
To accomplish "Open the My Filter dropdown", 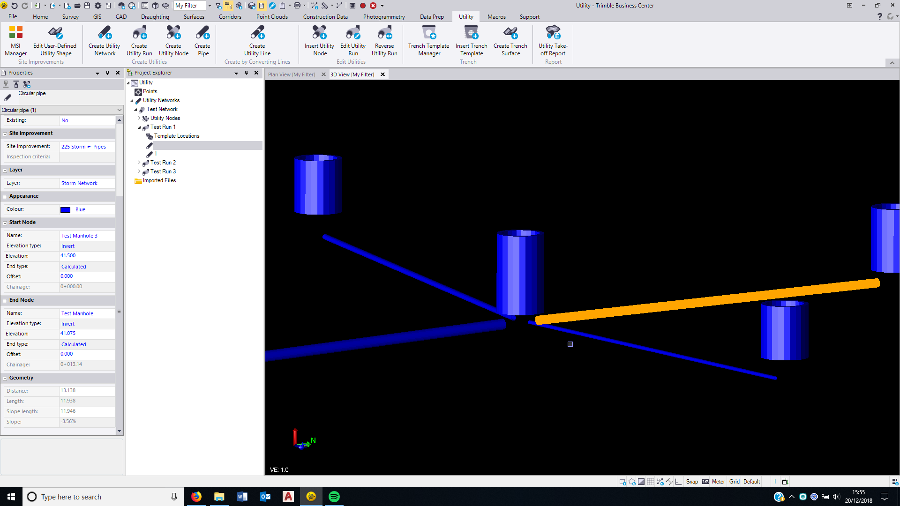I will point(209,6).
